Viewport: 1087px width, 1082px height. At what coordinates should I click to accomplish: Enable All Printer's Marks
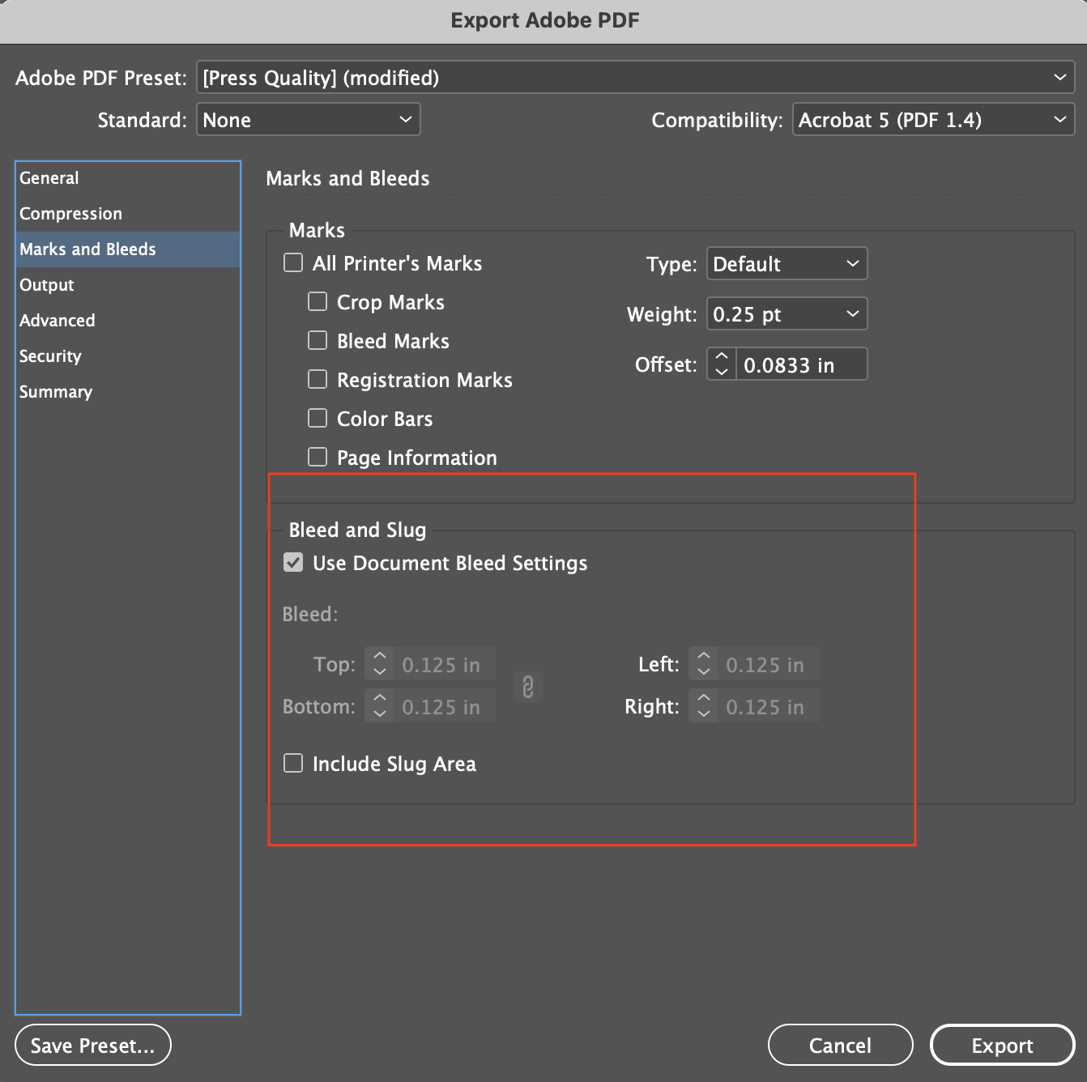tap(292, 262)
